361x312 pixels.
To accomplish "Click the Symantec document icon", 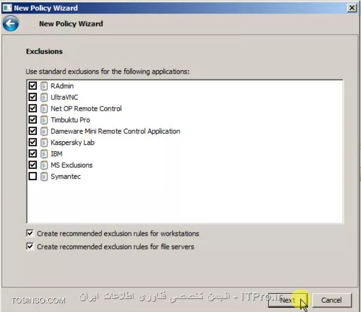I will click(44, 176).
